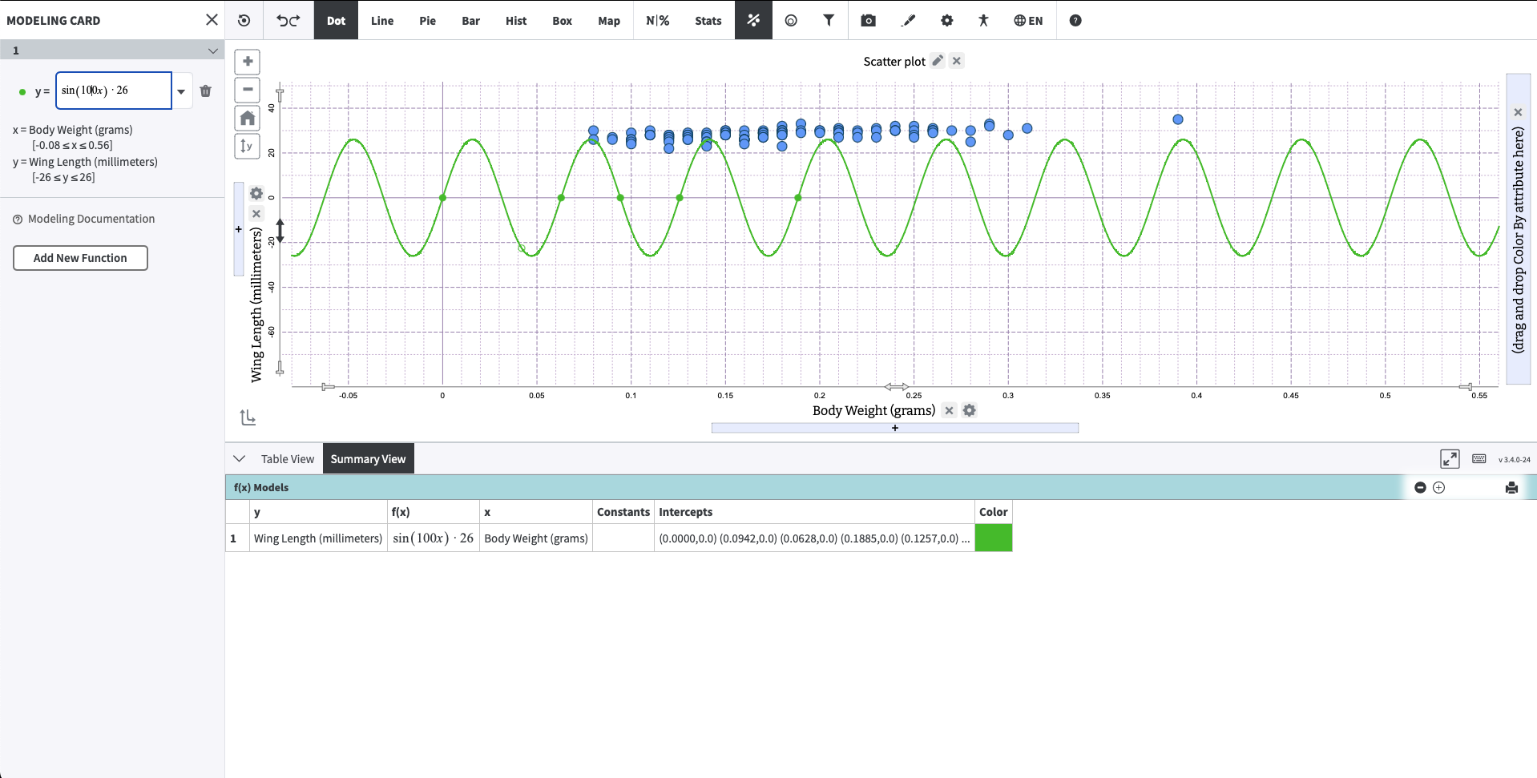Viewport: 1537px width, 778px height.
Task: Click the version label v3.4.0-24
Action: click(1514, 460)
